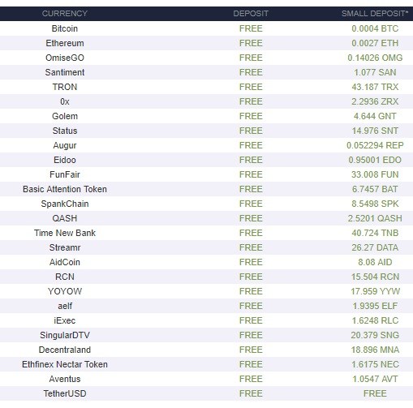
Task: Click the 26.27 DATA Streamr fee
Action: 375,247
